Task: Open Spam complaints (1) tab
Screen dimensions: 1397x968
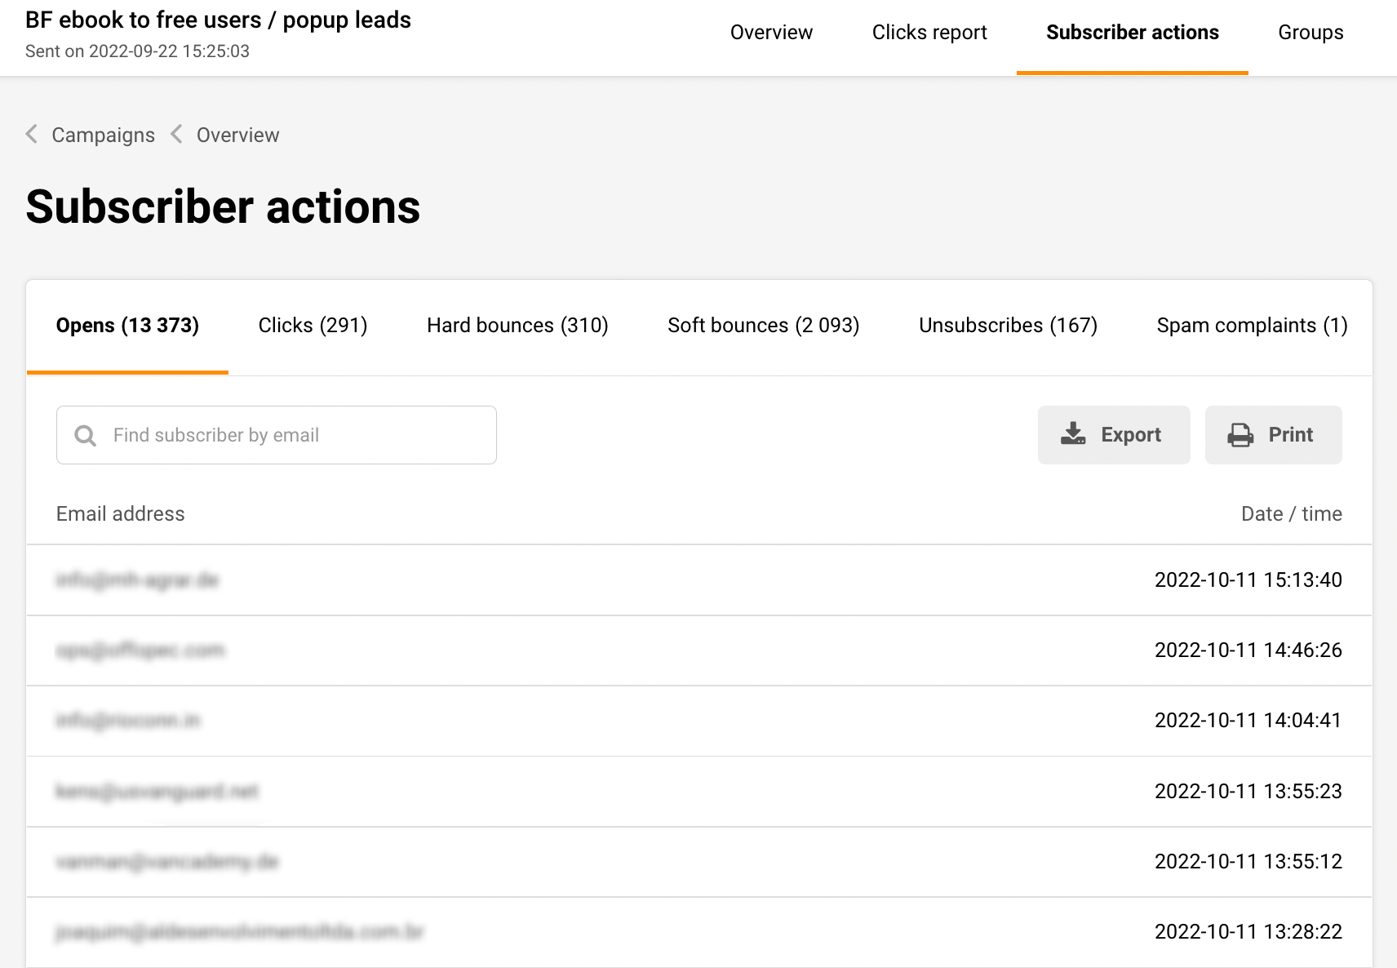Action: (1251, 326)
